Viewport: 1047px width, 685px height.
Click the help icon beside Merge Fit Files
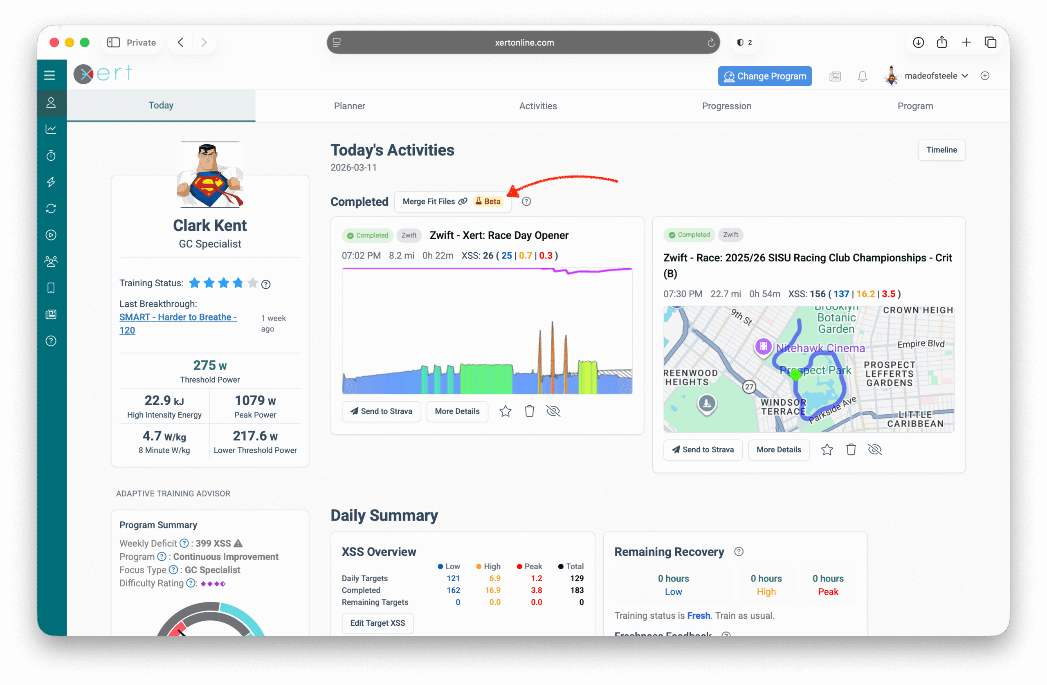pos(526,202)
